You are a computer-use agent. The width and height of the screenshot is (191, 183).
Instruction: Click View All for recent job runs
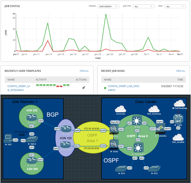point(181,71)
